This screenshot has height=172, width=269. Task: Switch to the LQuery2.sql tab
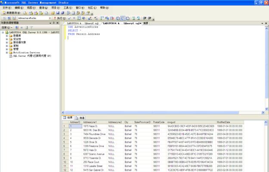point(83,23)
